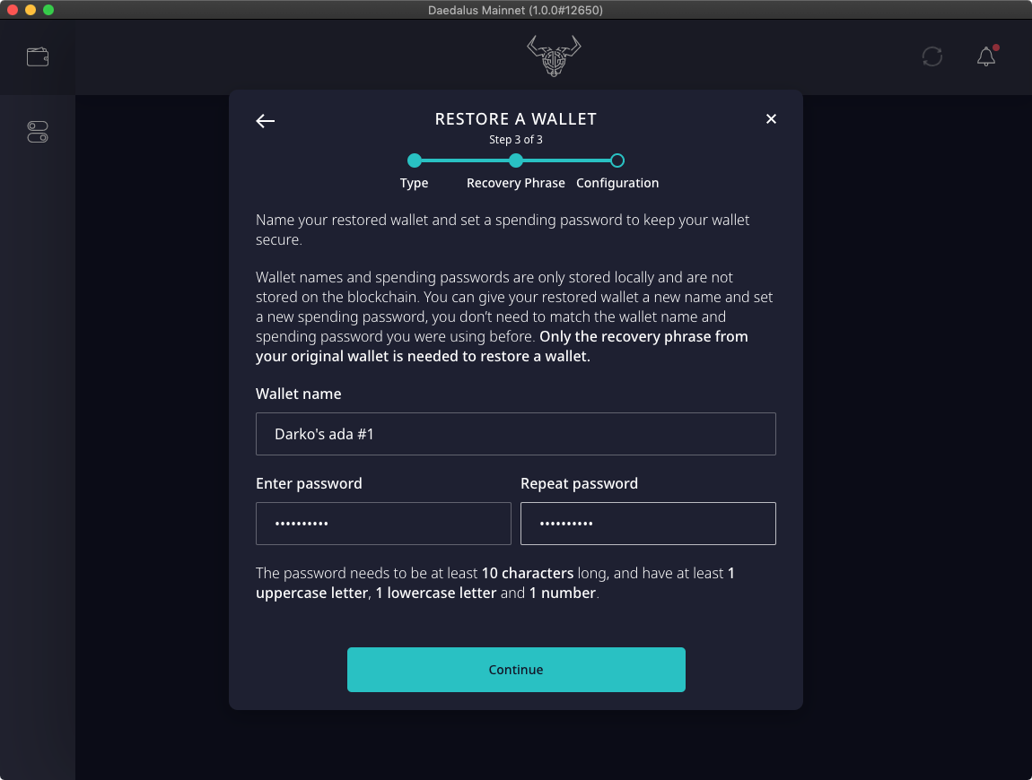Close the Restore a Wallet dialog
The height and width of the screenshot is (780, 1032).
click(x=771, y=119)
